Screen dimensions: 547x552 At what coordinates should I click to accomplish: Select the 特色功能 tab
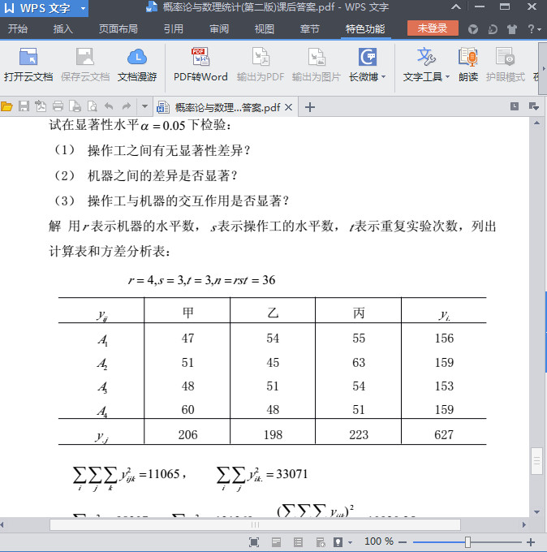(x=365, y=29)
